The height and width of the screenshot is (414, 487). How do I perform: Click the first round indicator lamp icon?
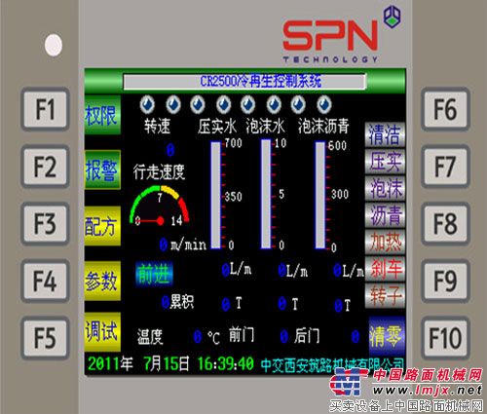point(147,104)
